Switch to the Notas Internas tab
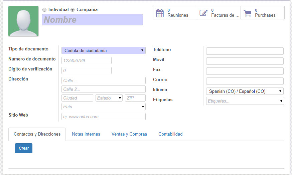 (x=86, y=134)
